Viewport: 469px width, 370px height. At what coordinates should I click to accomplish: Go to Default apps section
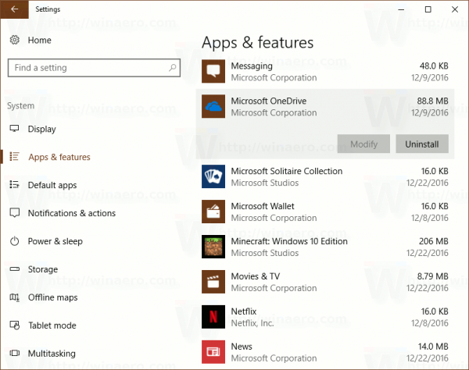pyautogui.click(x=52, y=185)
